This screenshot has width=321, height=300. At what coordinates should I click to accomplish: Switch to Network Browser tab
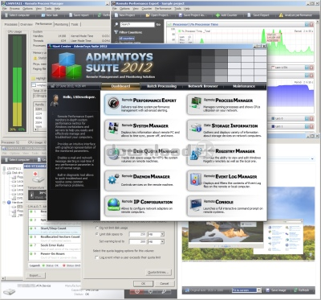203,86
